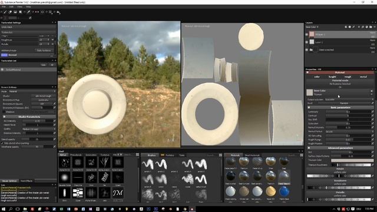This screenshot has height=212, width=377.
Task: Collapse the Shader Parameters section
Action: click(x=4, y=117)
